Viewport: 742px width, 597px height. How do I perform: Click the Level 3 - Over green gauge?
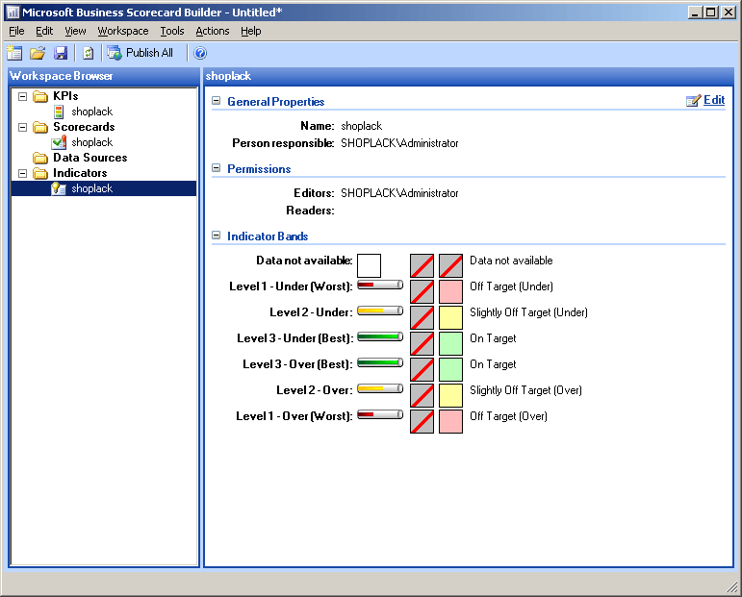click(x=380, y=362)
